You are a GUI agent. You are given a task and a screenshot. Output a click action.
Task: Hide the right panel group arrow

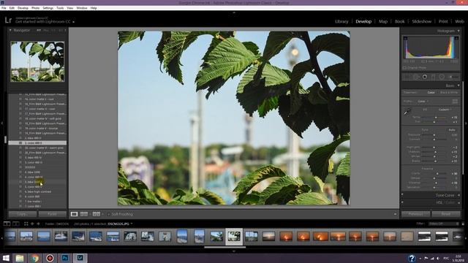click(466, 123)
